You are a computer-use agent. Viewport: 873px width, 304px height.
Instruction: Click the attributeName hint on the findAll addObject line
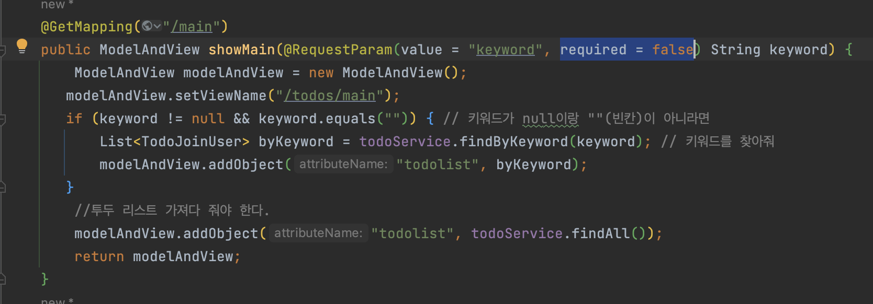(318, 233)
